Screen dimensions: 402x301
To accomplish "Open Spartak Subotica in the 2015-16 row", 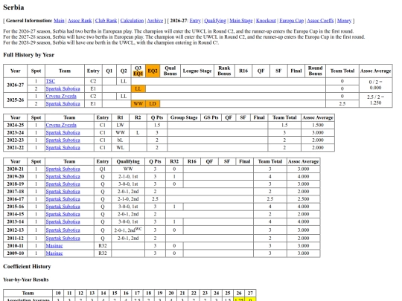I will click(x=63, y=207).
